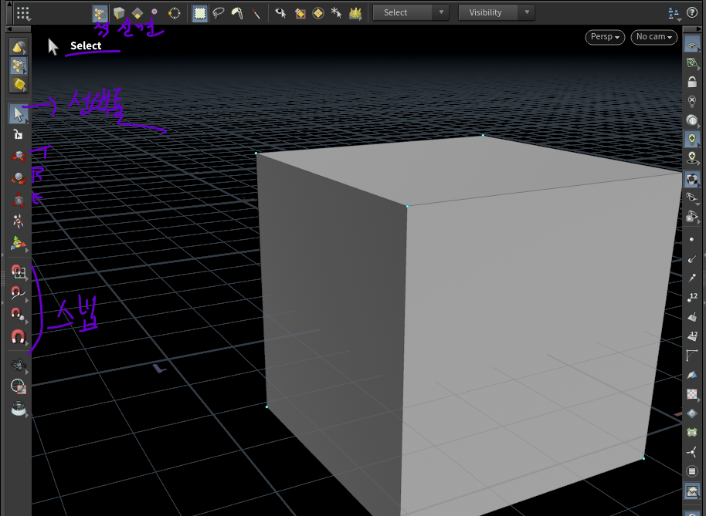Click the round headlight lighting icon
The width and height of the screenshot is (706, 516).
click(692, 120)
